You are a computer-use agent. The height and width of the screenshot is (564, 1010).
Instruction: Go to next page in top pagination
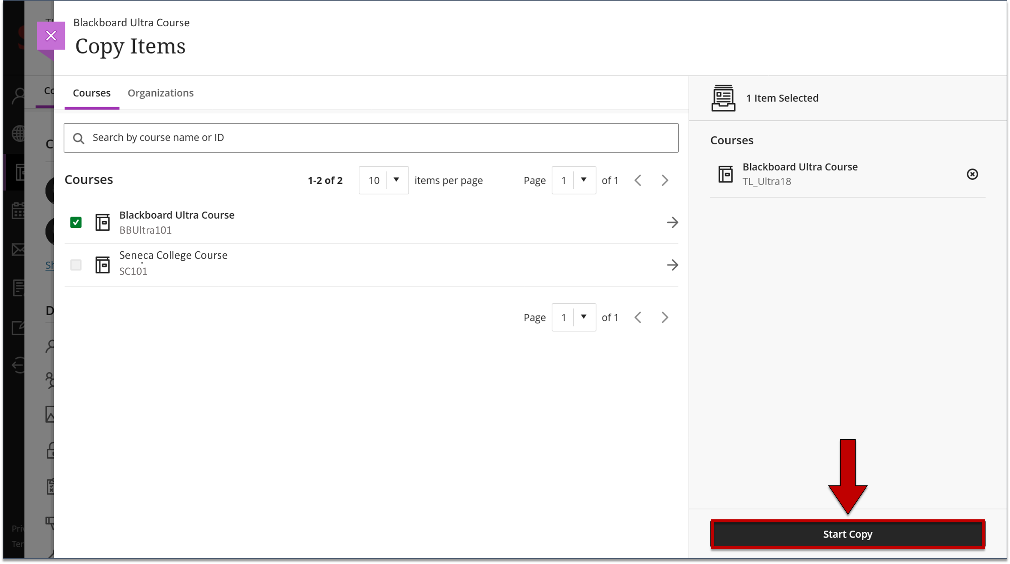(665, 180)
